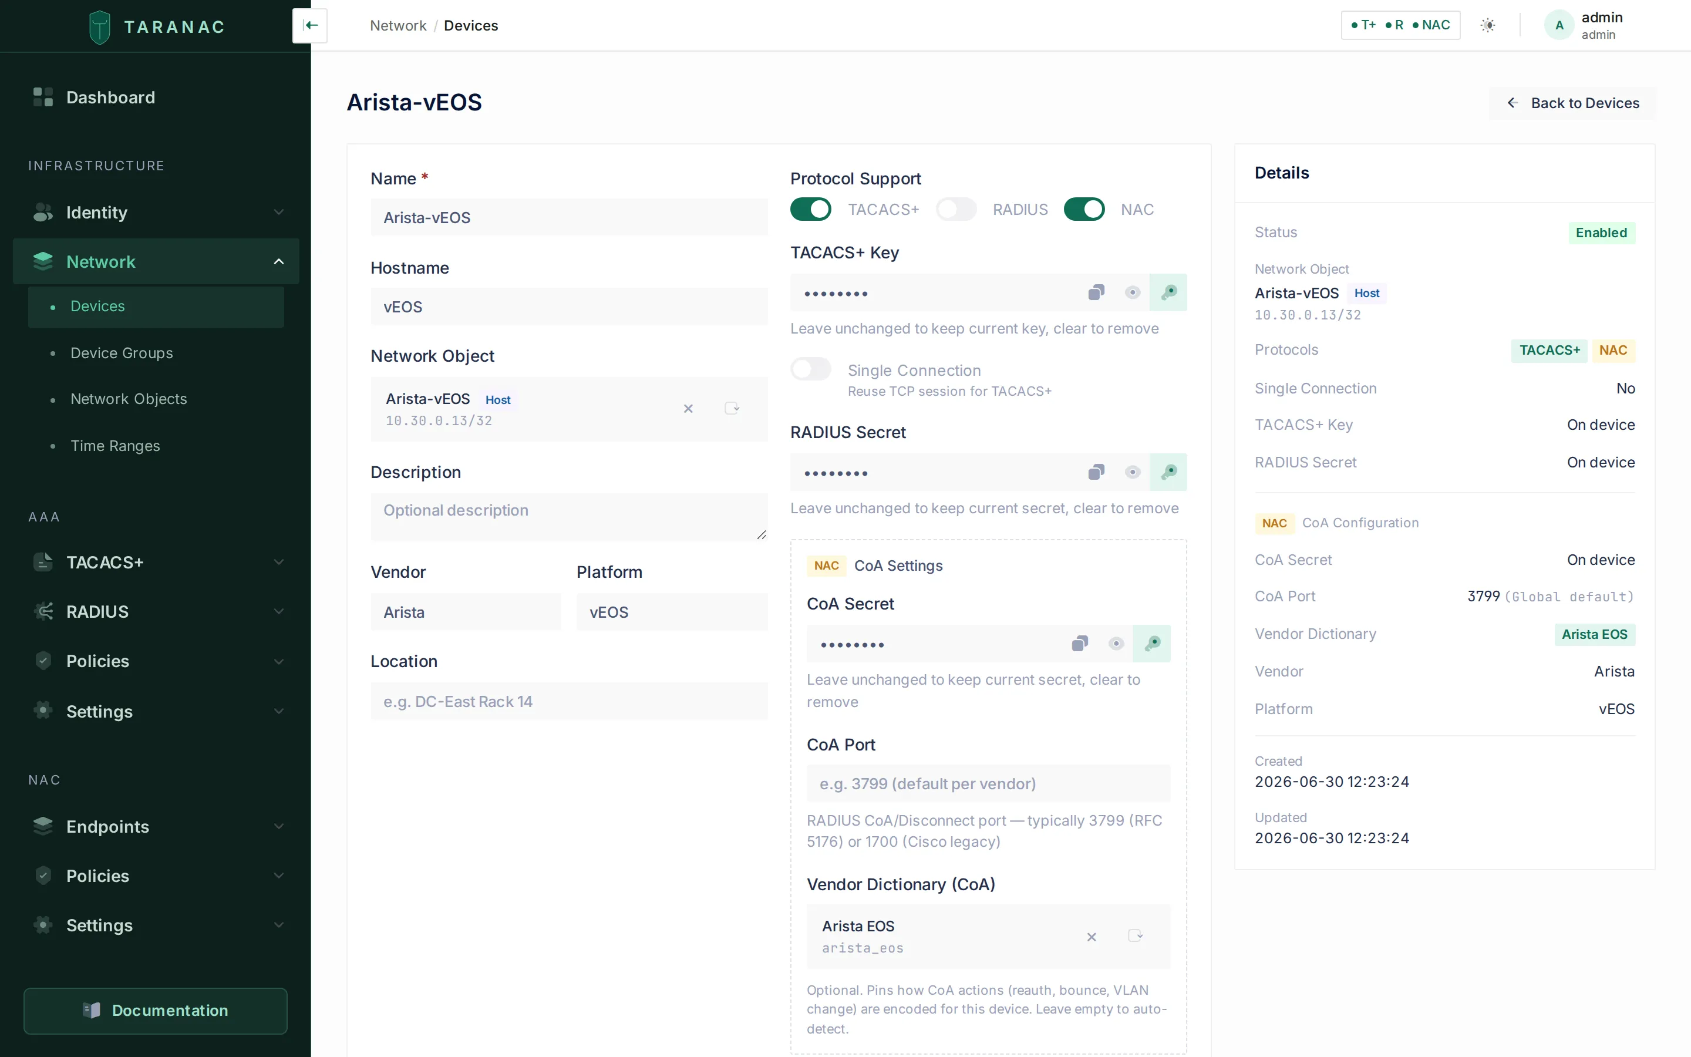Viewport: 1691px width, 1057px height.
Task: Reveal the RADIUS Secret with eye icon
Action: pyautogui.click(x=1133, y=472)
